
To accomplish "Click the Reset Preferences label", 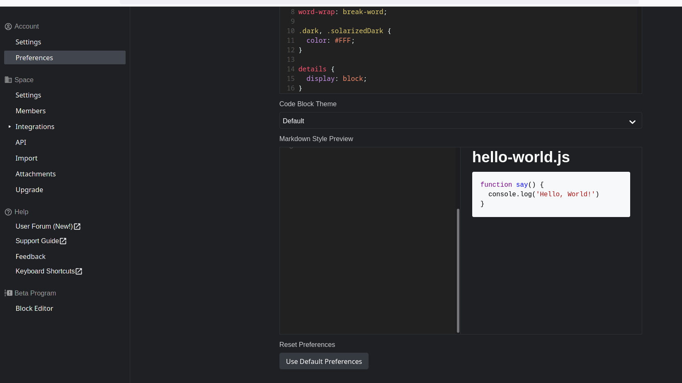I will tap(307, 345).
